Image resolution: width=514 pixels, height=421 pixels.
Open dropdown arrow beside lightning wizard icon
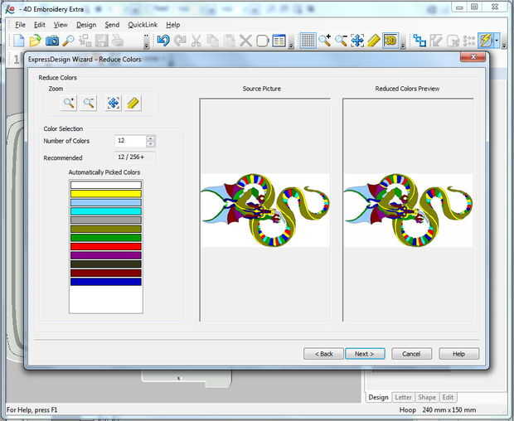497,41
